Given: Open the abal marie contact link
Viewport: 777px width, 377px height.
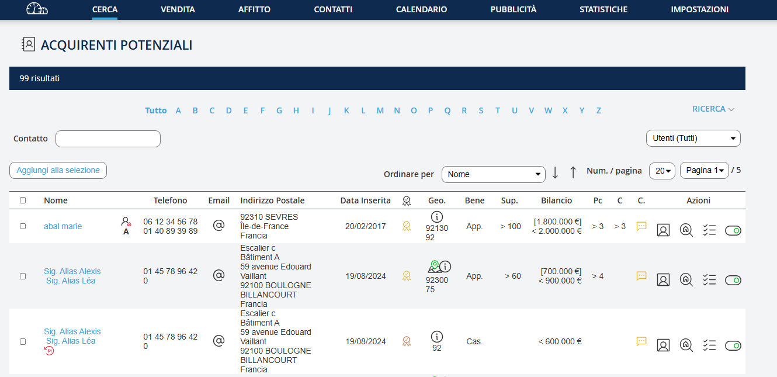Looking at the screenshot, I should 63,226.
